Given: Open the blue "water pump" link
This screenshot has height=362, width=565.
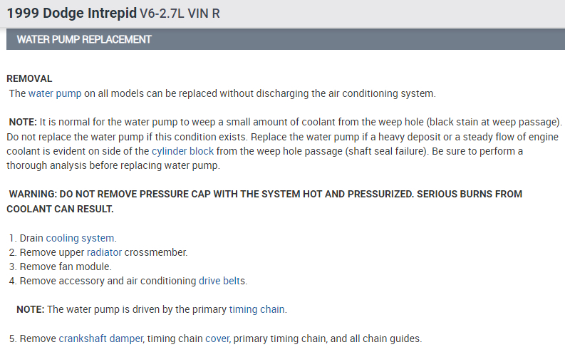Looking at the screenshot, I should [55, 93].
